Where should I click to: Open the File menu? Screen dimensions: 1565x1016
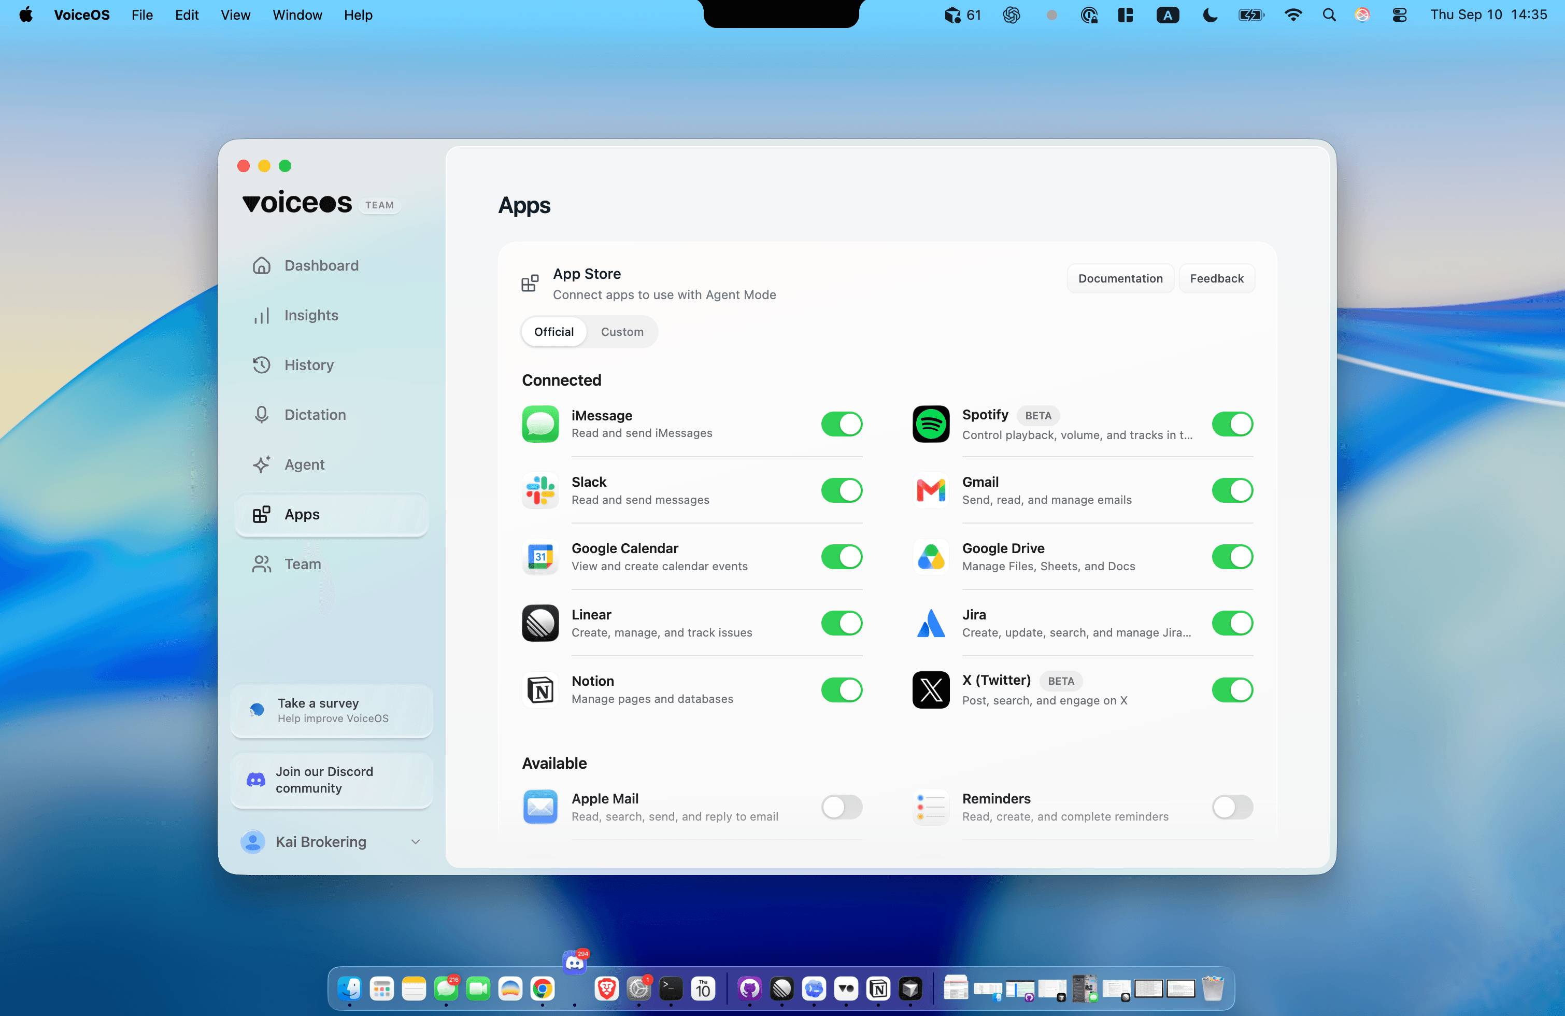click(142, 15)
